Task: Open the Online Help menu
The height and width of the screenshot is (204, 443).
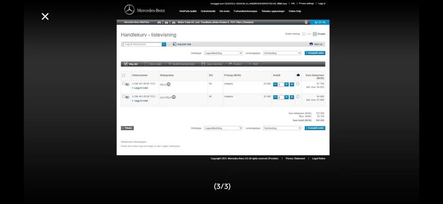Action: click(295, 11)
